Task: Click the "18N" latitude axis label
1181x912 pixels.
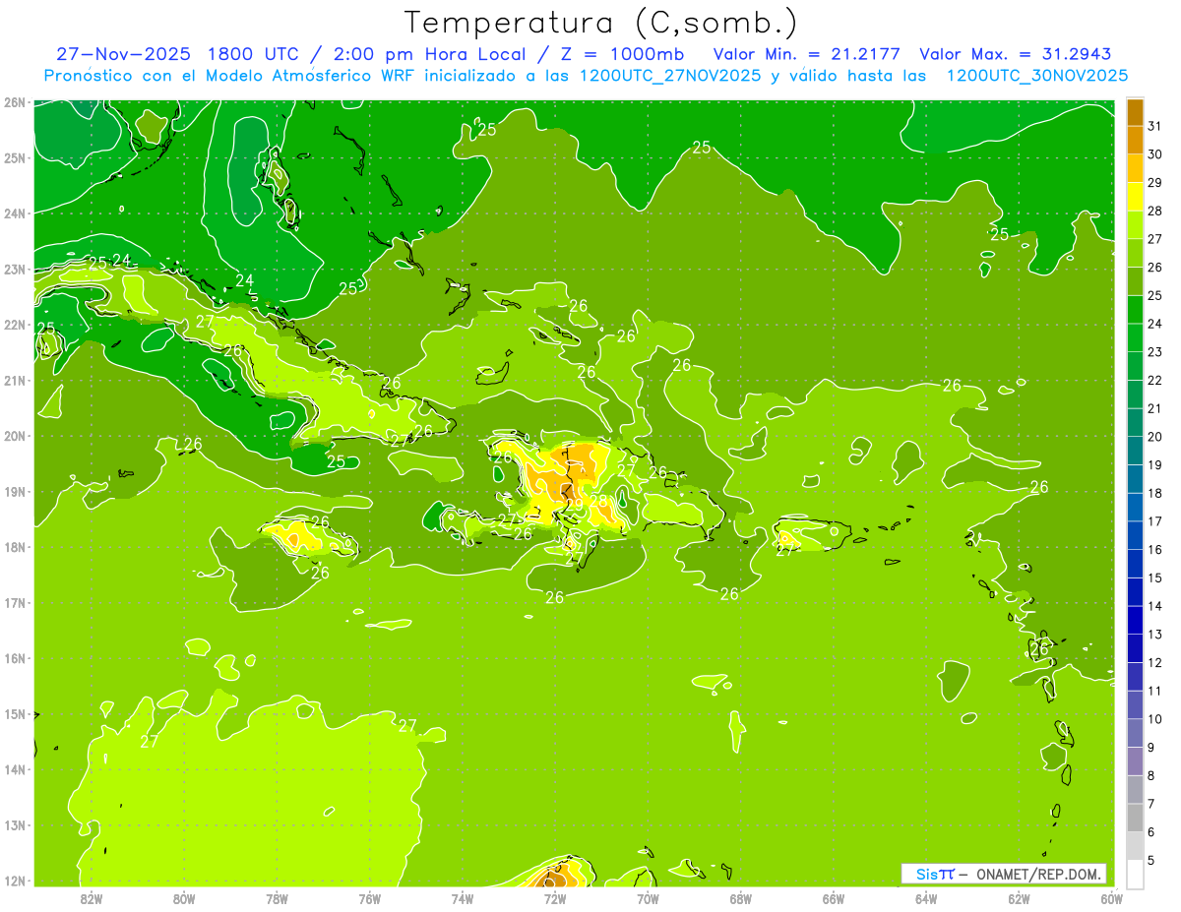Action: (14, 547)
